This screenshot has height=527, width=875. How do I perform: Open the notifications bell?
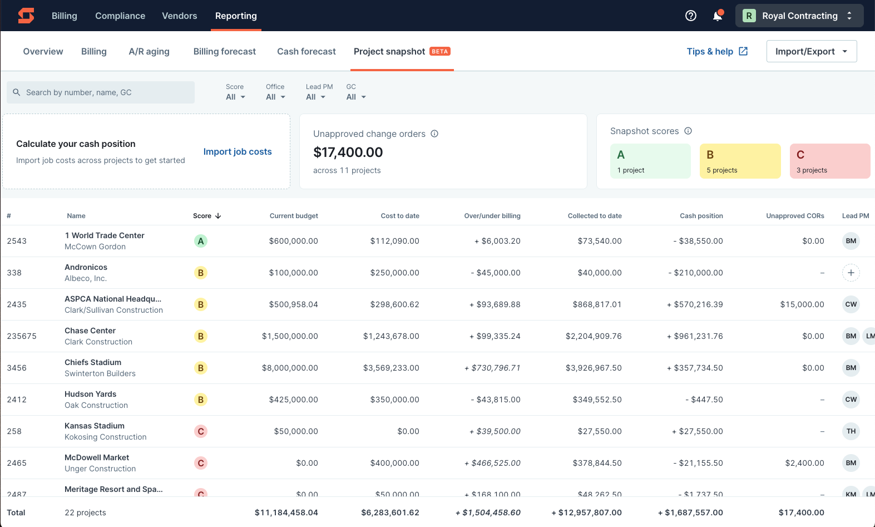click(718, 16)
